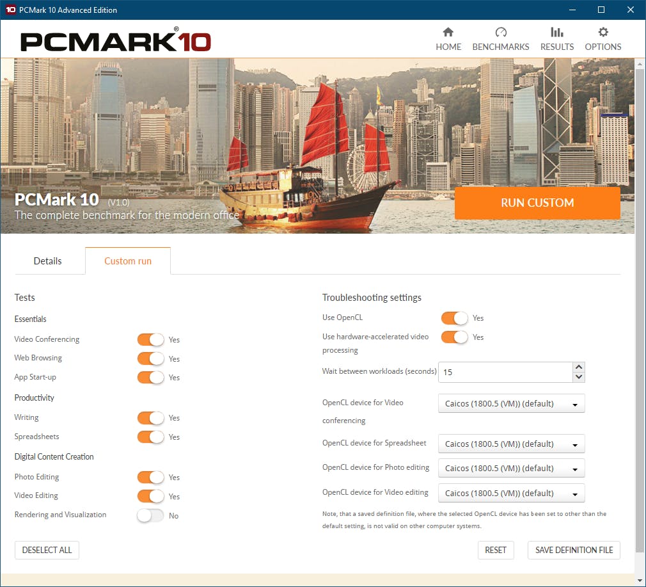
Task: Open OpenCL device for Spreadsheet dropdown
Action: pos(511,444)
